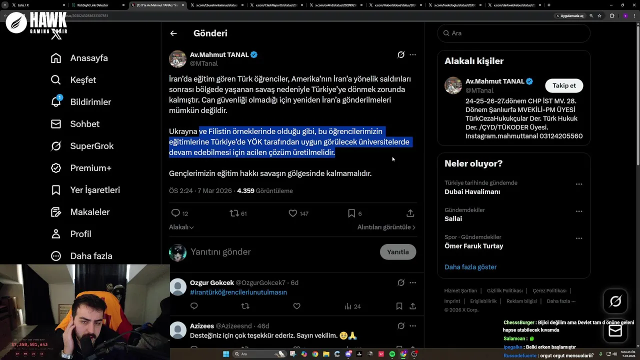The height and width of the screenshot is (360, 640).
Task: Open Premium+ in the sidebar
Action: click(x=81, y=168)
